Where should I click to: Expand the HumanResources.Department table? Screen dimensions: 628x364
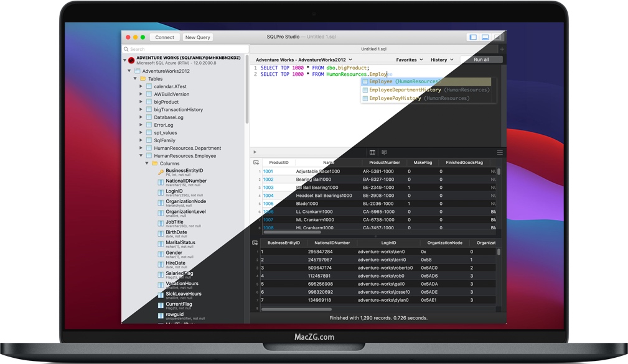141,148
